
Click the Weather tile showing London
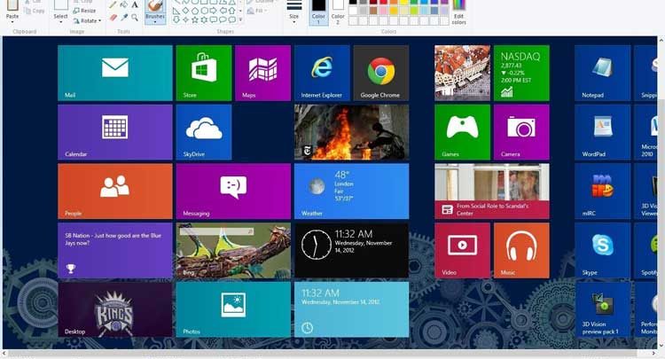point(352,191)
